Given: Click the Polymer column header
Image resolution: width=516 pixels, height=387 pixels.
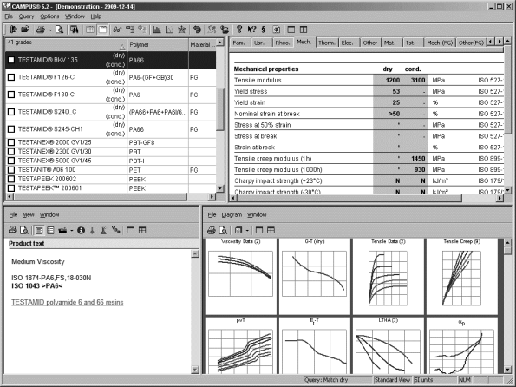Looking at the screenshot, I should pyautogui.click(x=158, y=44).
